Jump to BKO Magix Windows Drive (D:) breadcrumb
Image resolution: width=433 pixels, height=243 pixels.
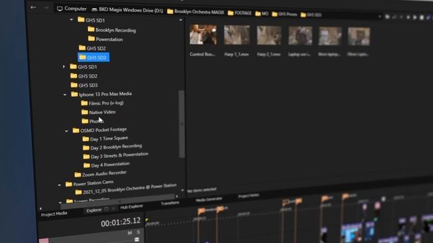point(127,10)
